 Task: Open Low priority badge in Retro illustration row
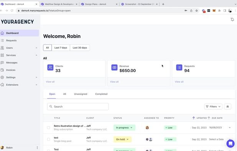pyautogui.click(x=170, y=128)
